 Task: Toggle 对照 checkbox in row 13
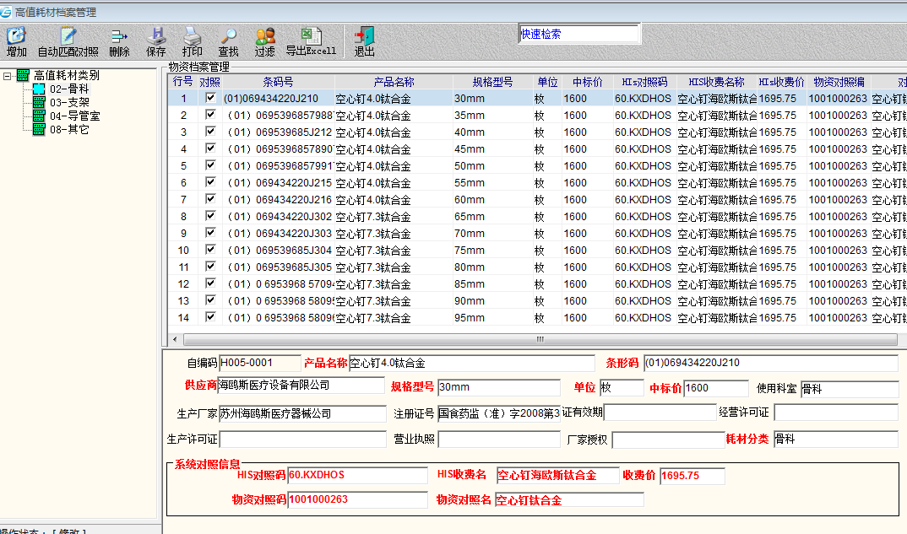coord(210,300)
